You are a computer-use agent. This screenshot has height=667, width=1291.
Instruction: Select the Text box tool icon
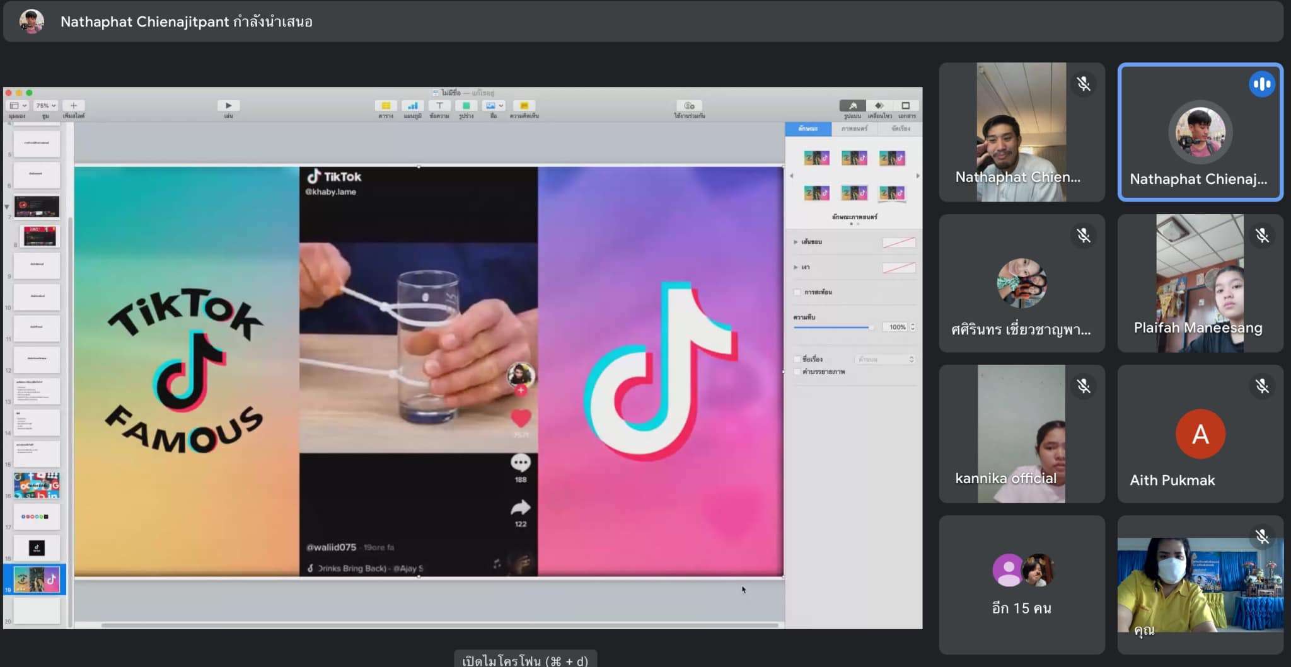click(439, 106)
